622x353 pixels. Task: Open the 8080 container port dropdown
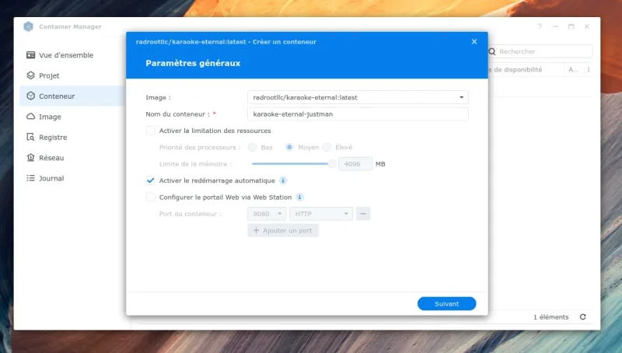coord(267,214)
